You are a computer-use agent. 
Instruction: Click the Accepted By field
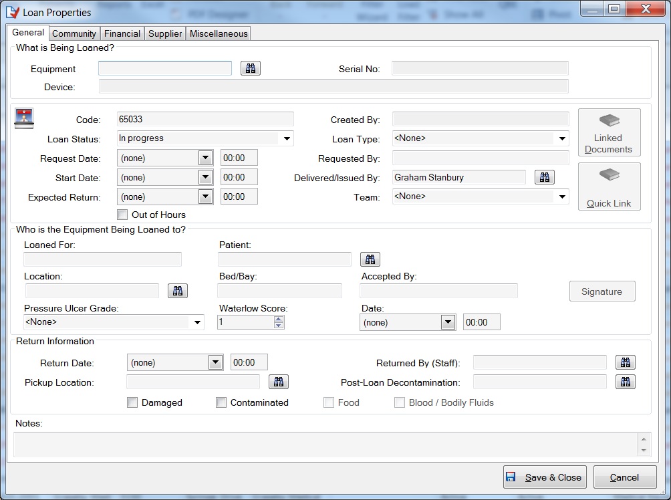pos(438,291)
